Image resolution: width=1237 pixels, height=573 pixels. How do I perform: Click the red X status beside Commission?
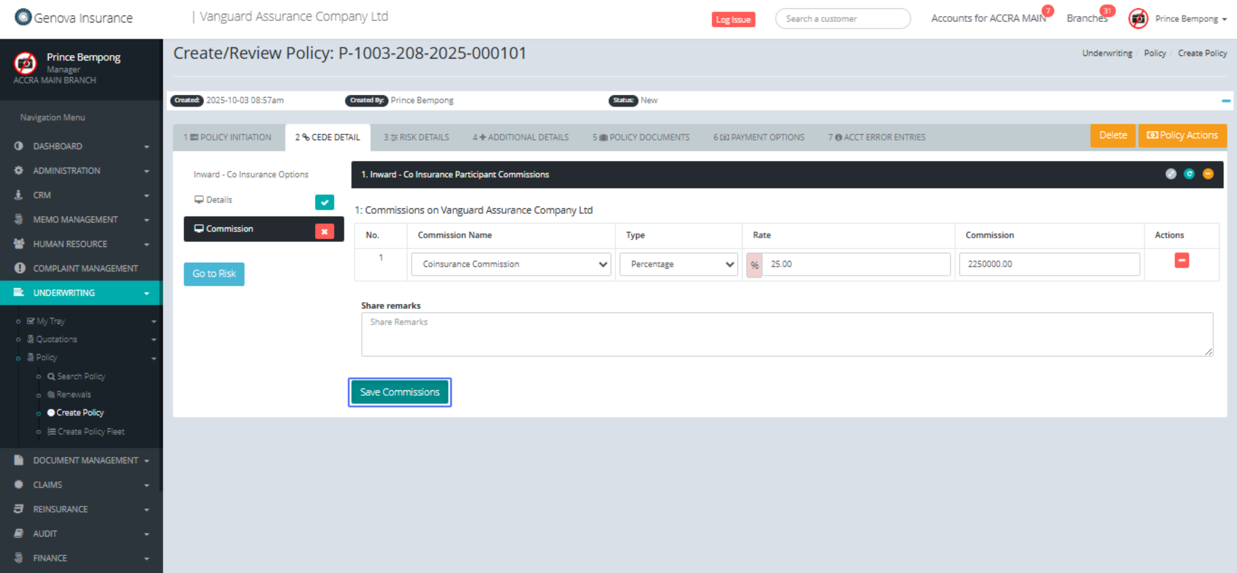pyautogui.click(x=324, y=232)
